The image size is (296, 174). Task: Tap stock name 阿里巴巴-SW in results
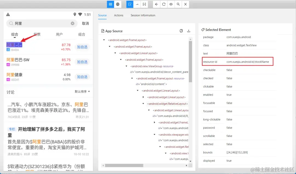tap(18, 60)
